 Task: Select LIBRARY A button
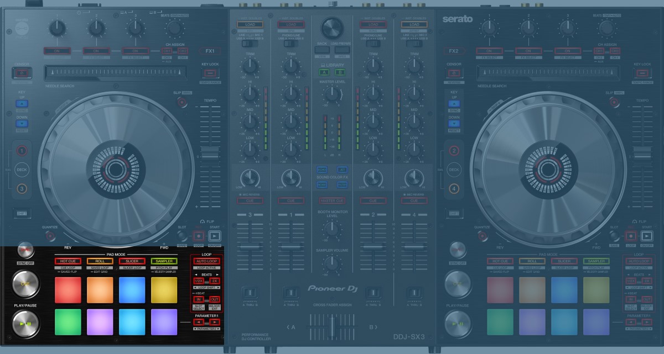(x=324, y=72)
